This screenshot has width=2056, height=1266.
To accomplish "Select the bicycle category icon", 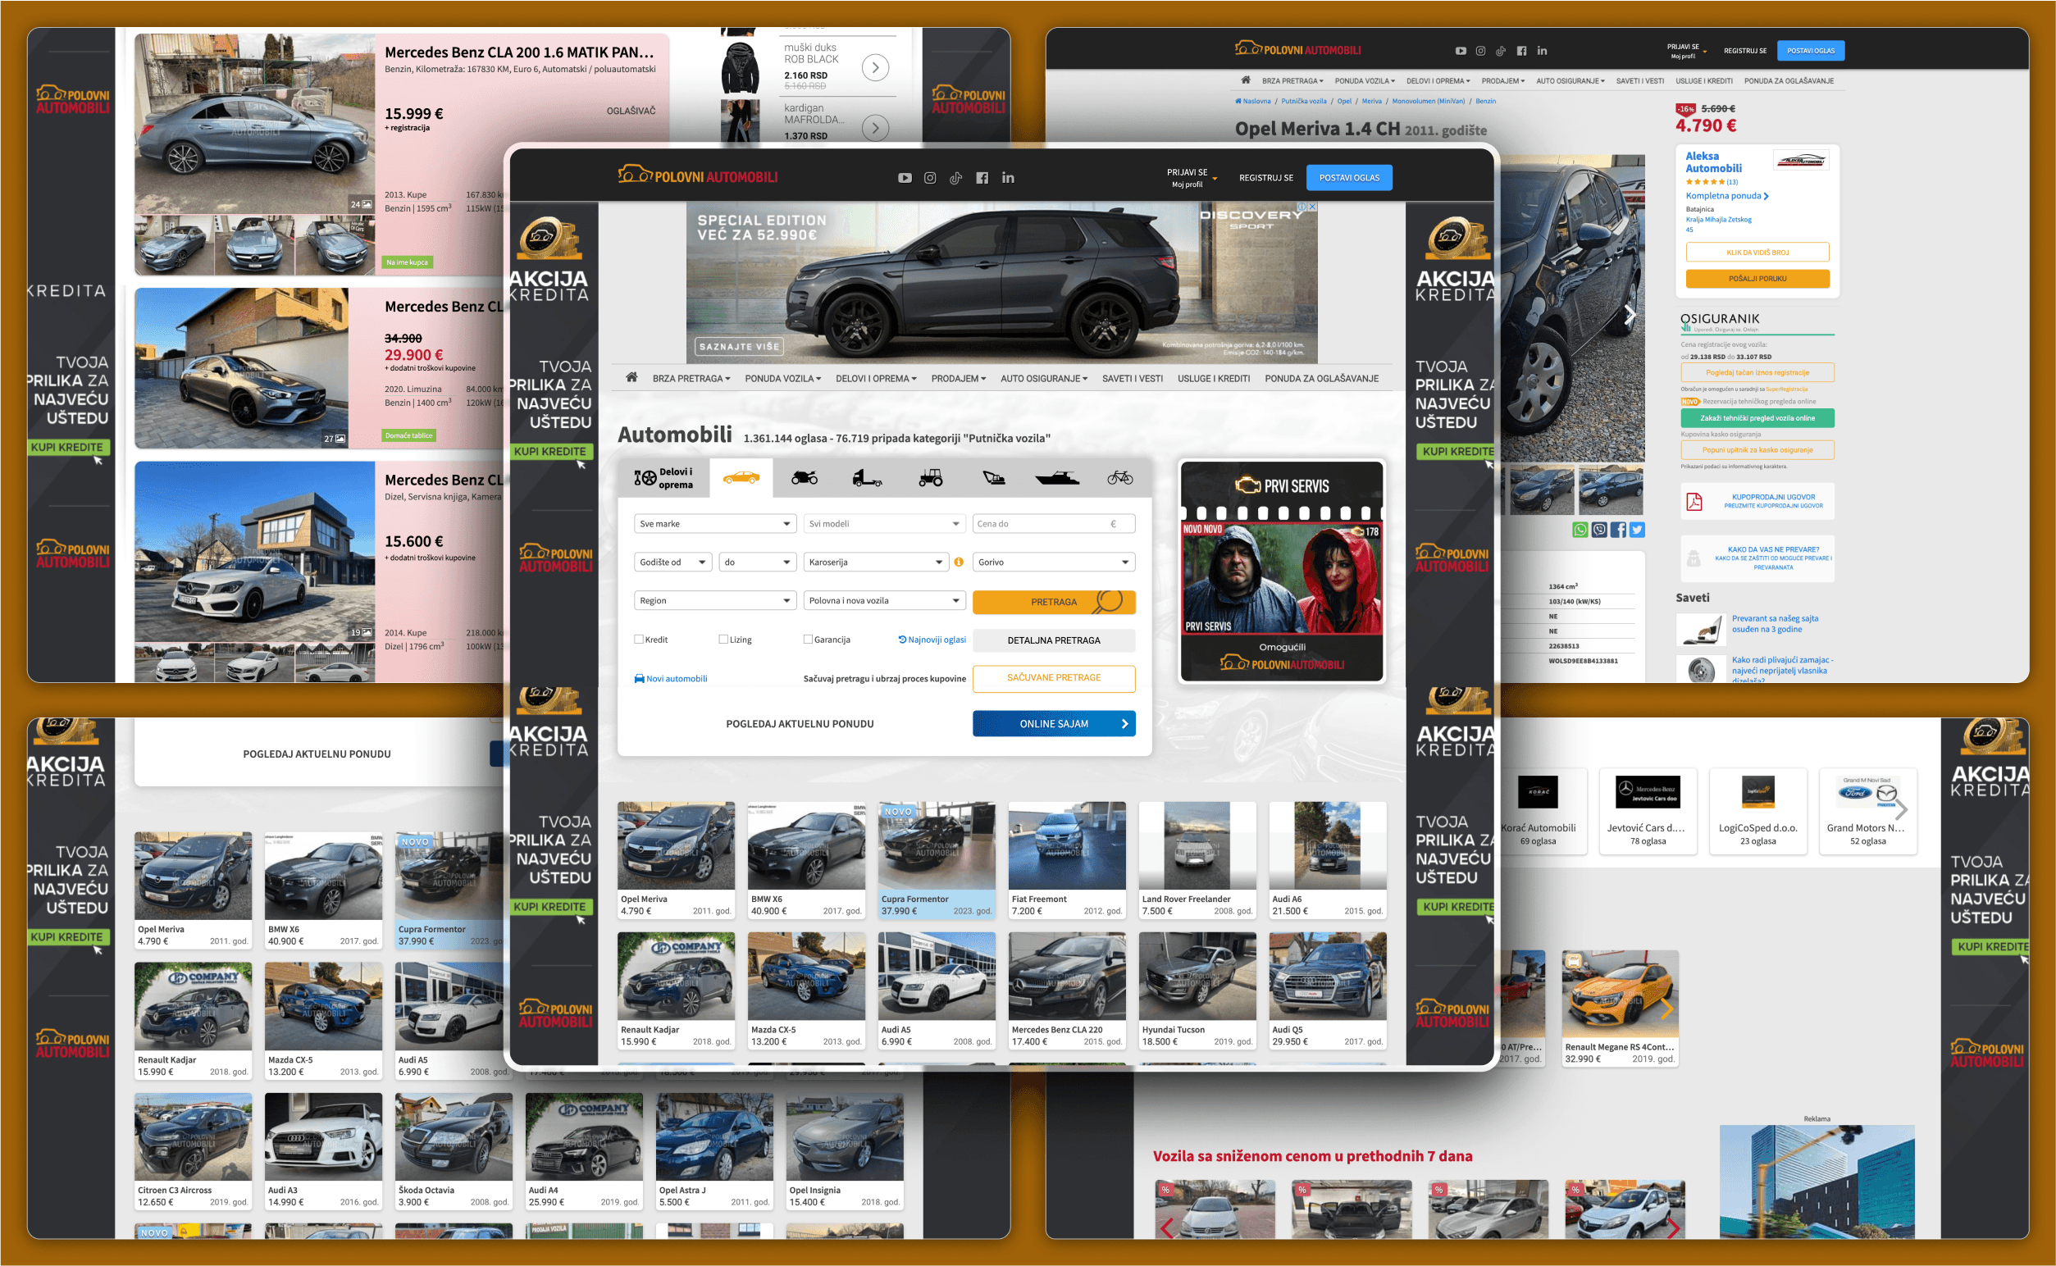I will tap(1119, 478).
